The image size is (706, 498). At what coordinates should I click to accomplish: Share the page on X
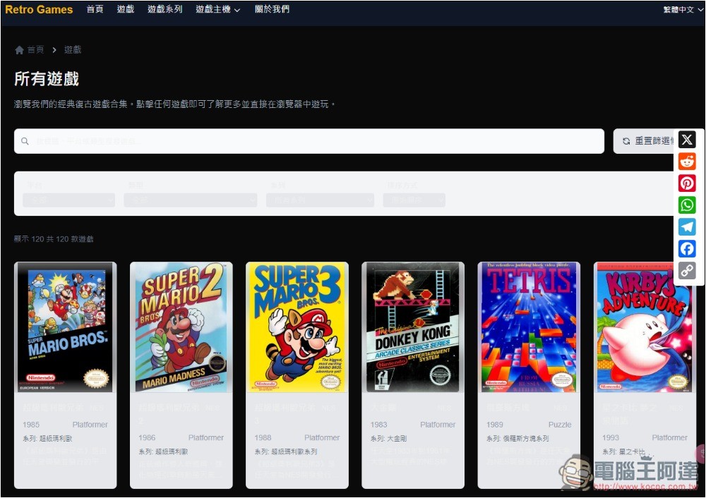click(686, 139)
